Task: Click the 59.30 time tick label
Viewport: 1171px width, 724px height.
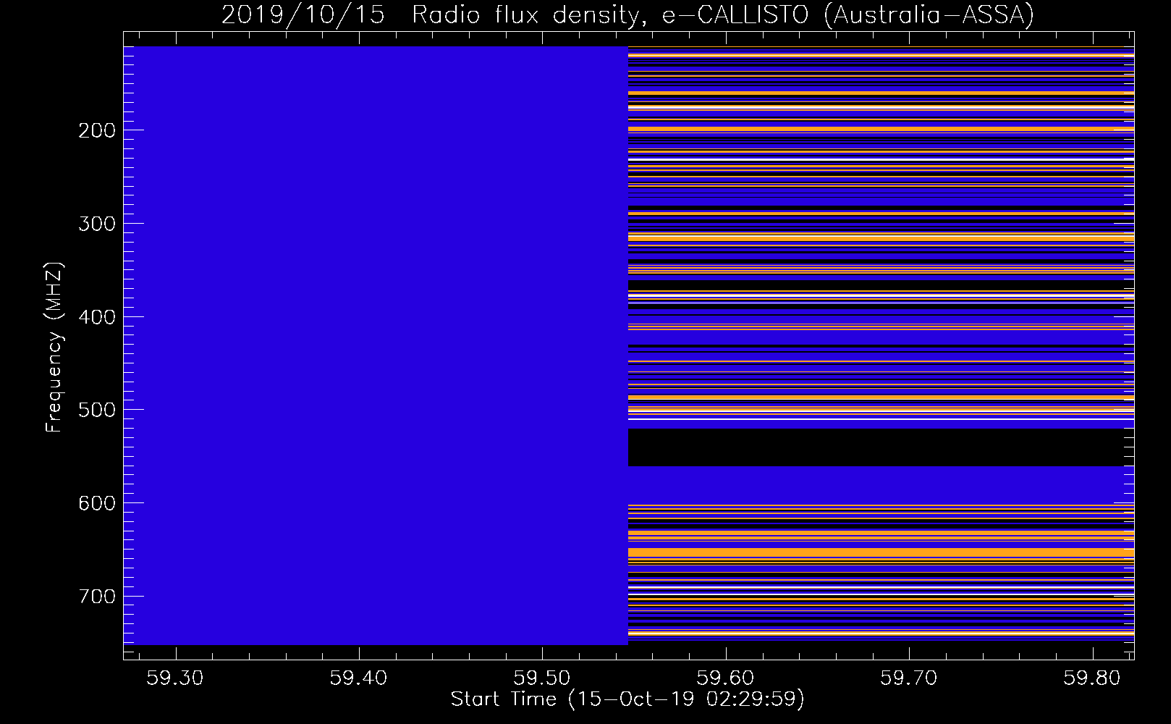Action: tap(175, 678)
